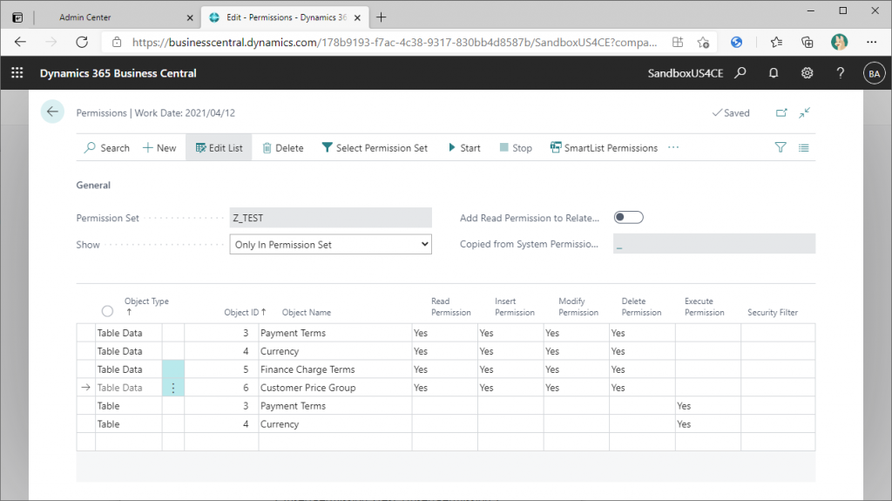Show the list view options icon
892x501 pixels.
(803, 147)
